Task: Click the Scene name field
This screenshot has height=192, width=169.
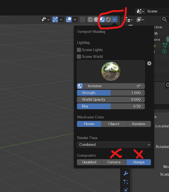Action: click(158, 11)
